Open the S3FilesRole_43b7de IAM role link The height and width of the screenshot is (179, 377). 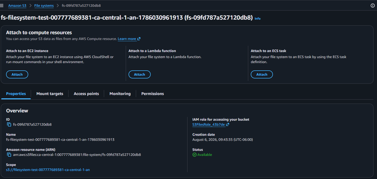click(x=208, y=124)
